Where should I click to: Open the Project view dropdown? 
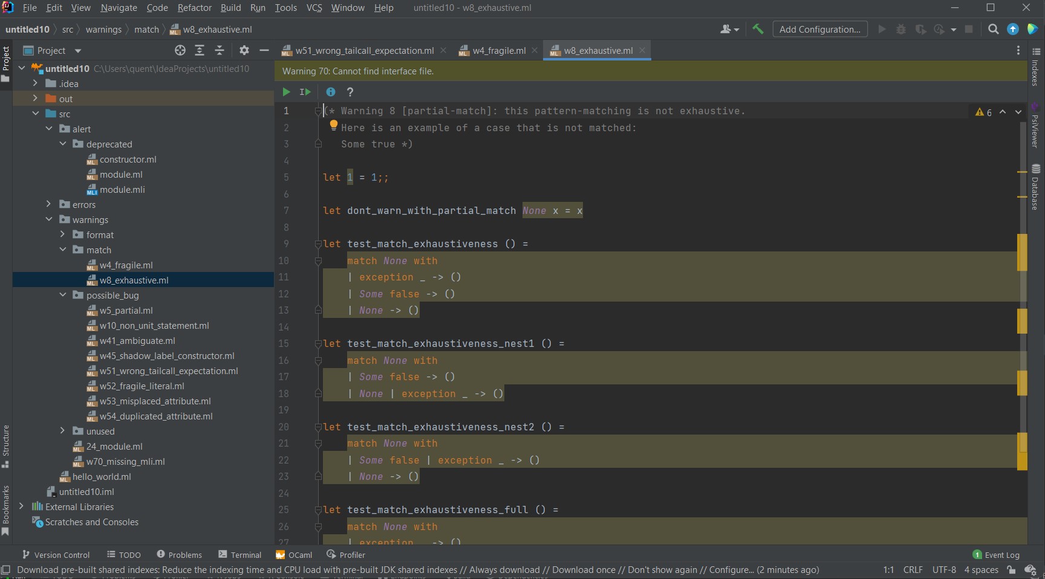[78, 51]
